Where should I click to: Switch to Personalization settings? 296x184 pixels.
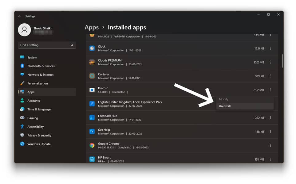tap(47, 83)
